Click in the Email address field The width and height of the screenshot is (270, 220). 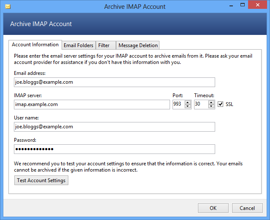114,82
